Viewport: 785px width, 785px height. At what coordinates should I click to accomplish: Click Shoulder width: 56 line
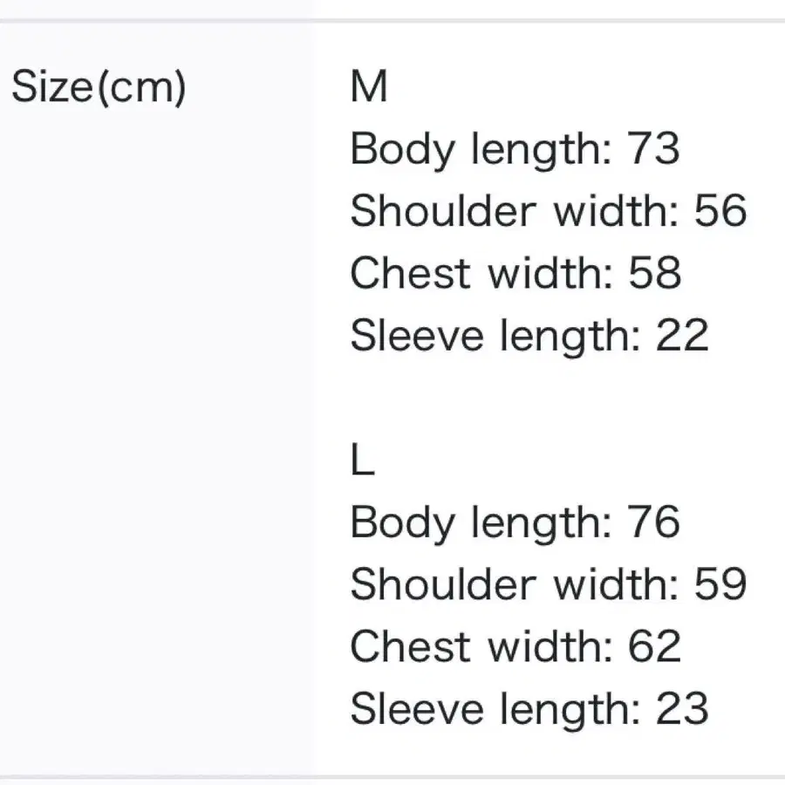549,210
